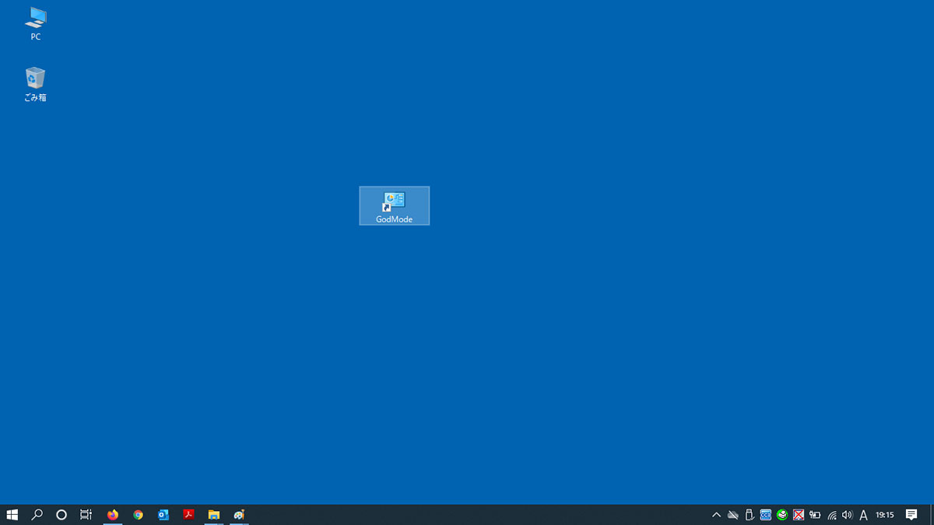Launch Google Chrome from taskbar
This screenshot has height=525, width=934.
click(x=138, y=515)
